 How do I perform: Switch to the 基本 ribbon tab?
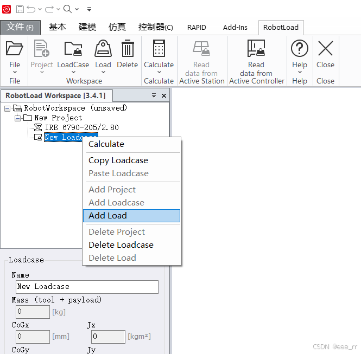pos(58,27)
